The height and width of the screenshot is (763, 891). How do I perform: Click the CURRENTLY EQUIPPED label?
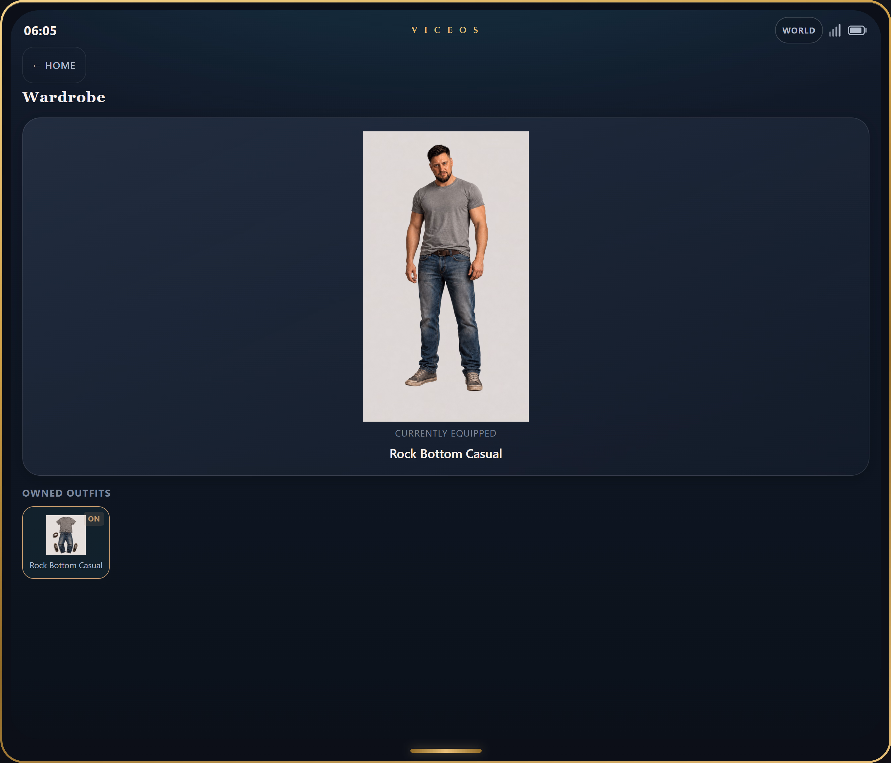coord(445,433)
